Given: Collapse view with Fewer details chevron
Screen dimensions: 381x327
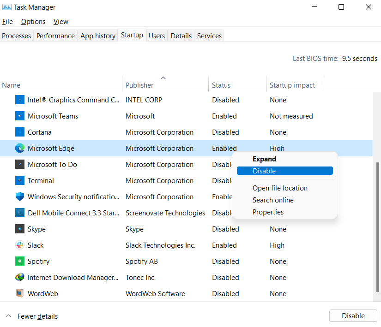Looking at the screenshot, I should tap(8, 316).
